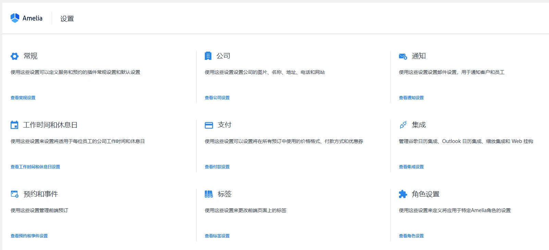This screenshot has width=549, height=250.
Task: Click the Amelia logo icon
Action: click(x=15, y=18)
